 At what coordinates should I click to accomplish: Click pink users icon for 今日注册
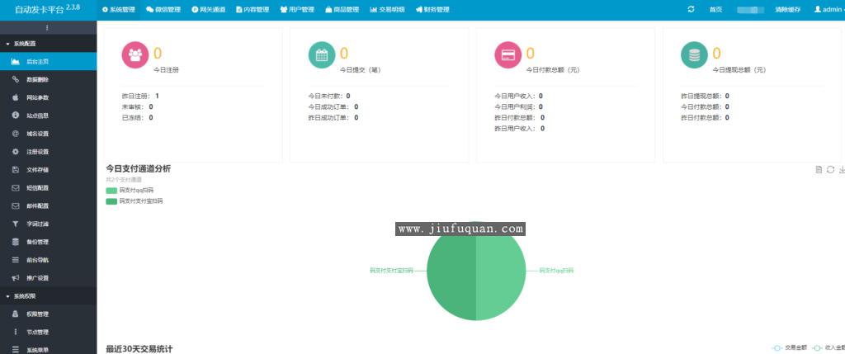135,55
